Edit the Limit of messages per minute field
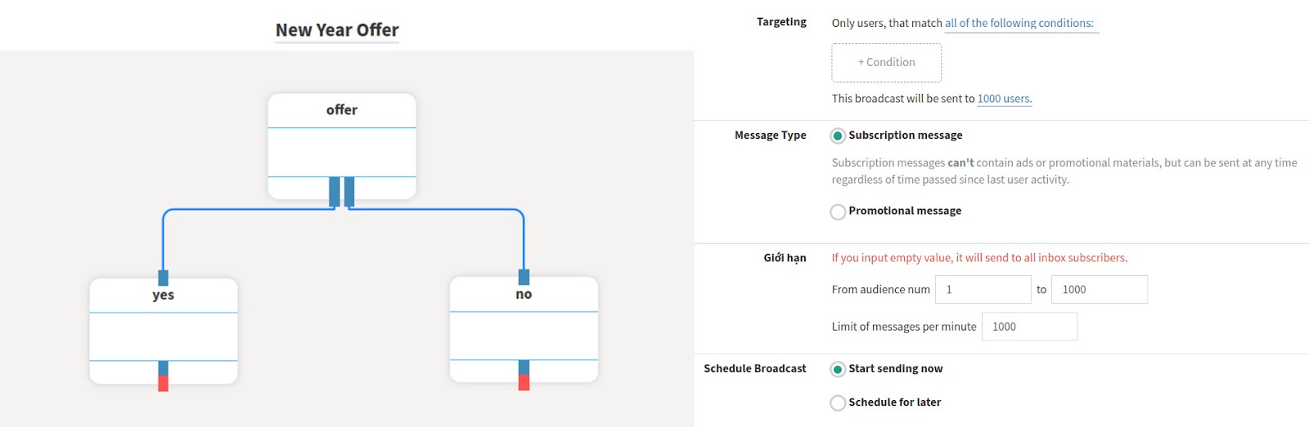1309x427 pixels. [1029, 327]
